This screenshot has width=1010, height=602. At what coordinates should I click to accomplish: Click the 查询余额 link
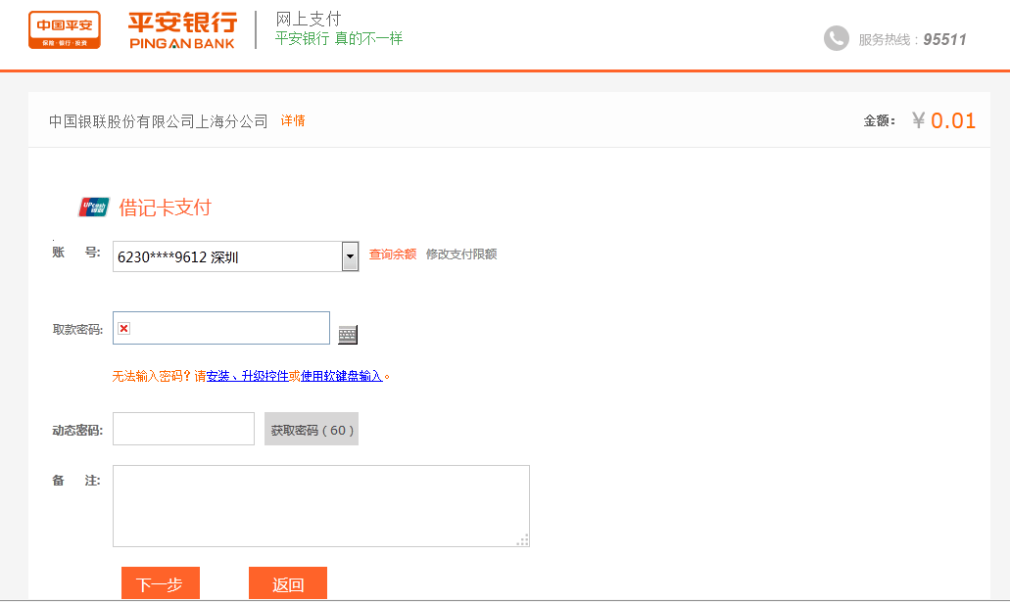tap(392, 255)
